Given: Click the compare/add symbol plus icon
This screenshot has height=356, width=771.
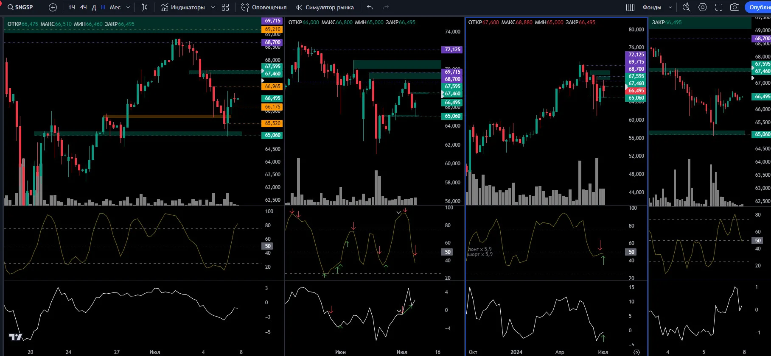Looking at the screenshot, I should point(53,7).
